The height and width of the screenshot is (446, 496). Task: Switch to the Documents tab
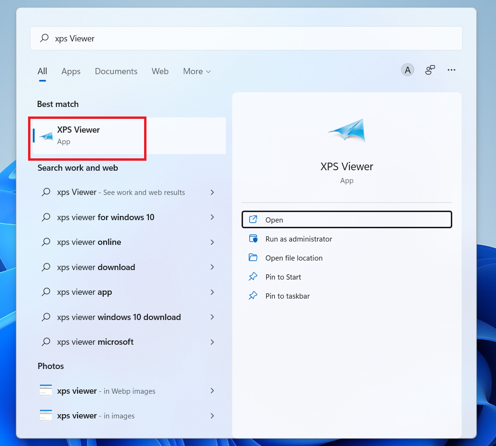(116, 71)
